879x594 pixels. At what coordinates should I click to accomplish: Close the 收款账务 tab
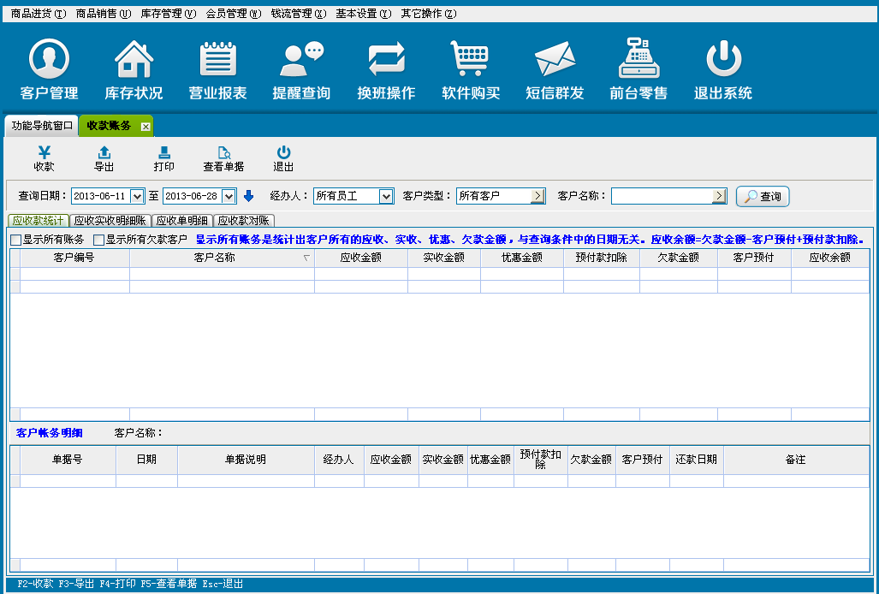tap(146, 127)
